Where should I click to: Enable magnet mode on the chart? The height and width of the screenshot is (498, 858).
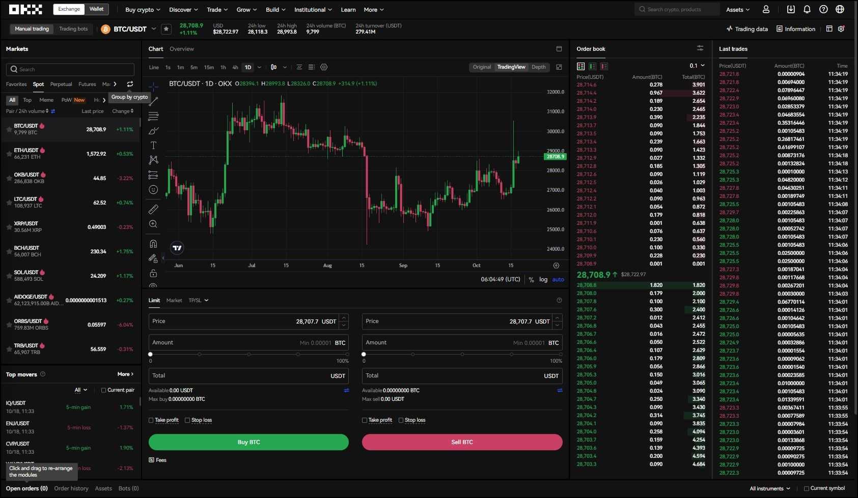click(x=153, y=244)
